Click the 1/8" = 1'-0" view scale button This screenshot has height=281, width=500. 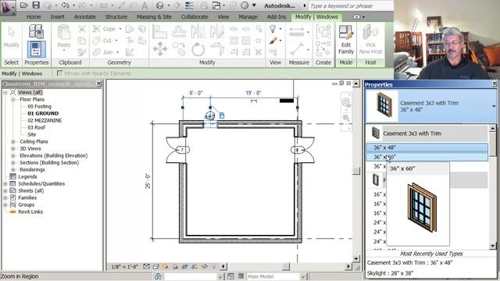tap(124, 267)
